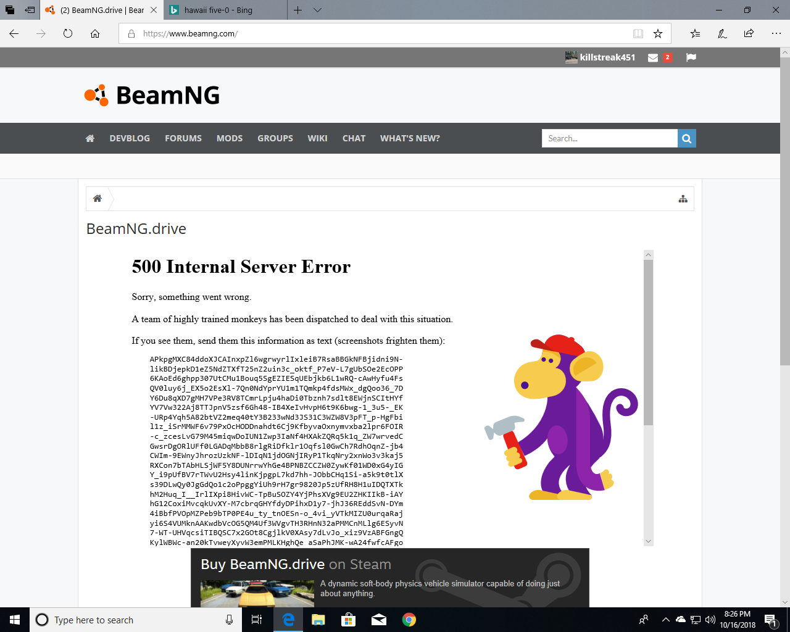Click the home icon in navigation bar
This screenshot has width=790, height=632.
coord(90,138)
